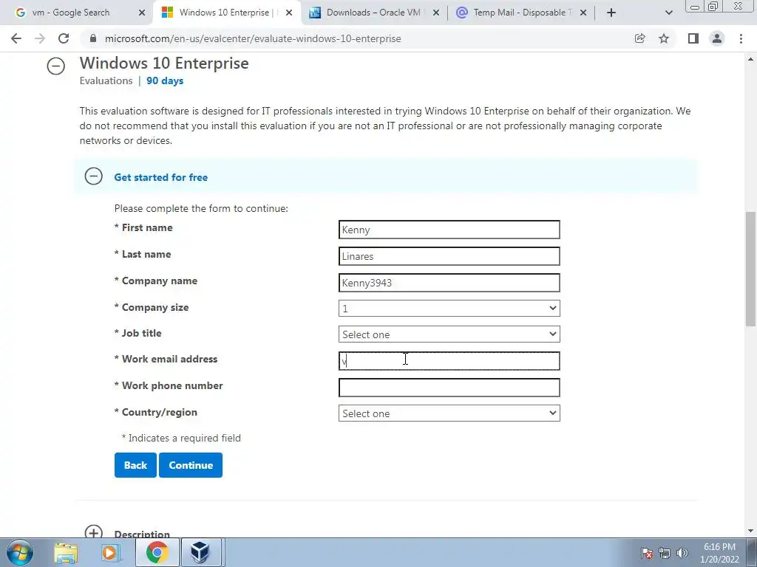
Task: Close the vm - Google Search tab
Action: pyautogui.click(x=141, y=13)
